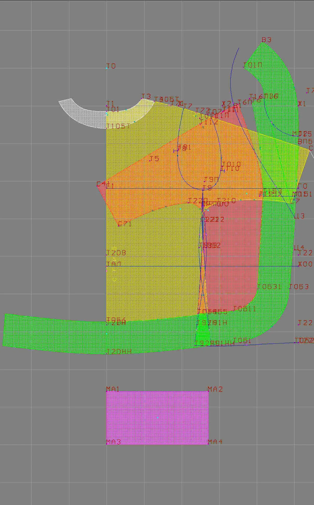Click the МА2 corner label
The width and height of the screenshot is (314, 505).
click(215, 389)
